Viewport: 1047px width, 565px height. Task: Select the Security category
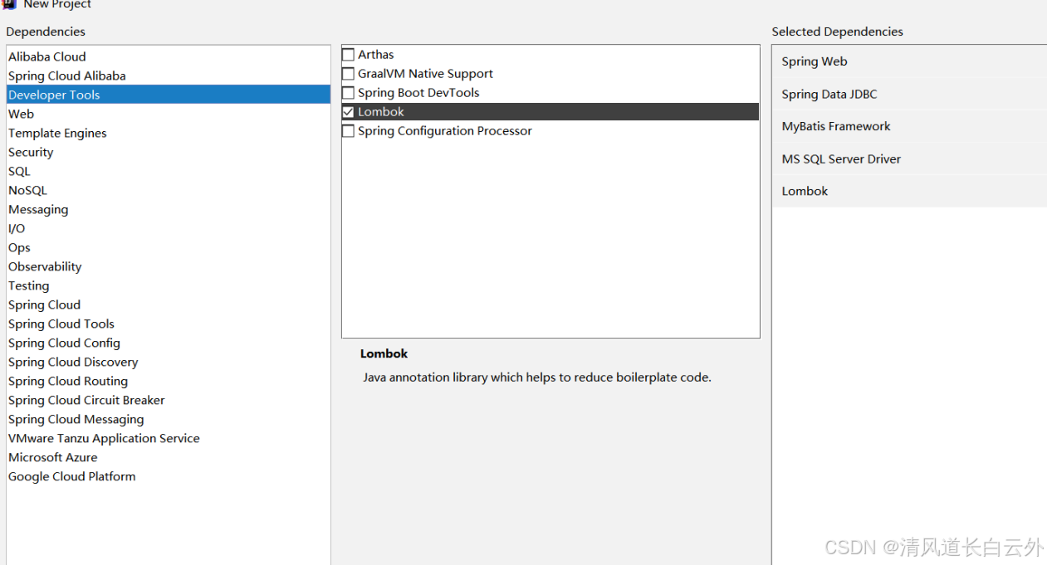coord(168,152)
